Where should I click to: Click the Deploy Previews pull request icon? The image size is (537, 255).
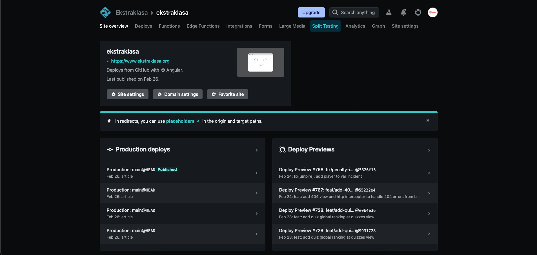(x=282, y=150)
